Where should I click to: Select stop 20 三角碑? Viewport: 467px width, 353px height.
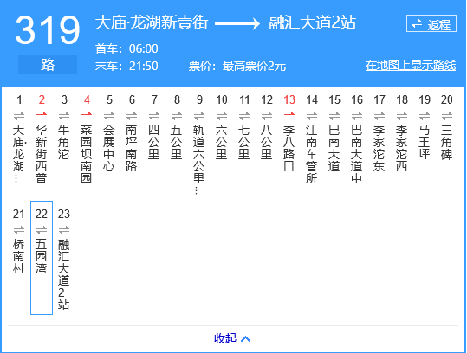click(447, 142)
